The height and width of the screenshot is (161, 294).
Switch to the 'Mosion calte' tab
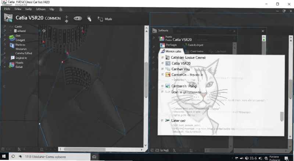[171, 51]
